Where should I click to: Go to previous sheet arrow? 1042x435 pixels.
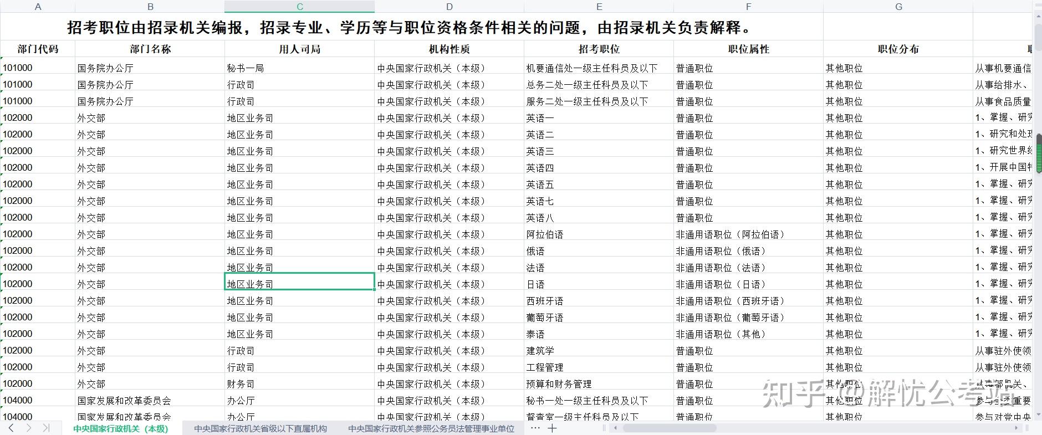[11, 428]
